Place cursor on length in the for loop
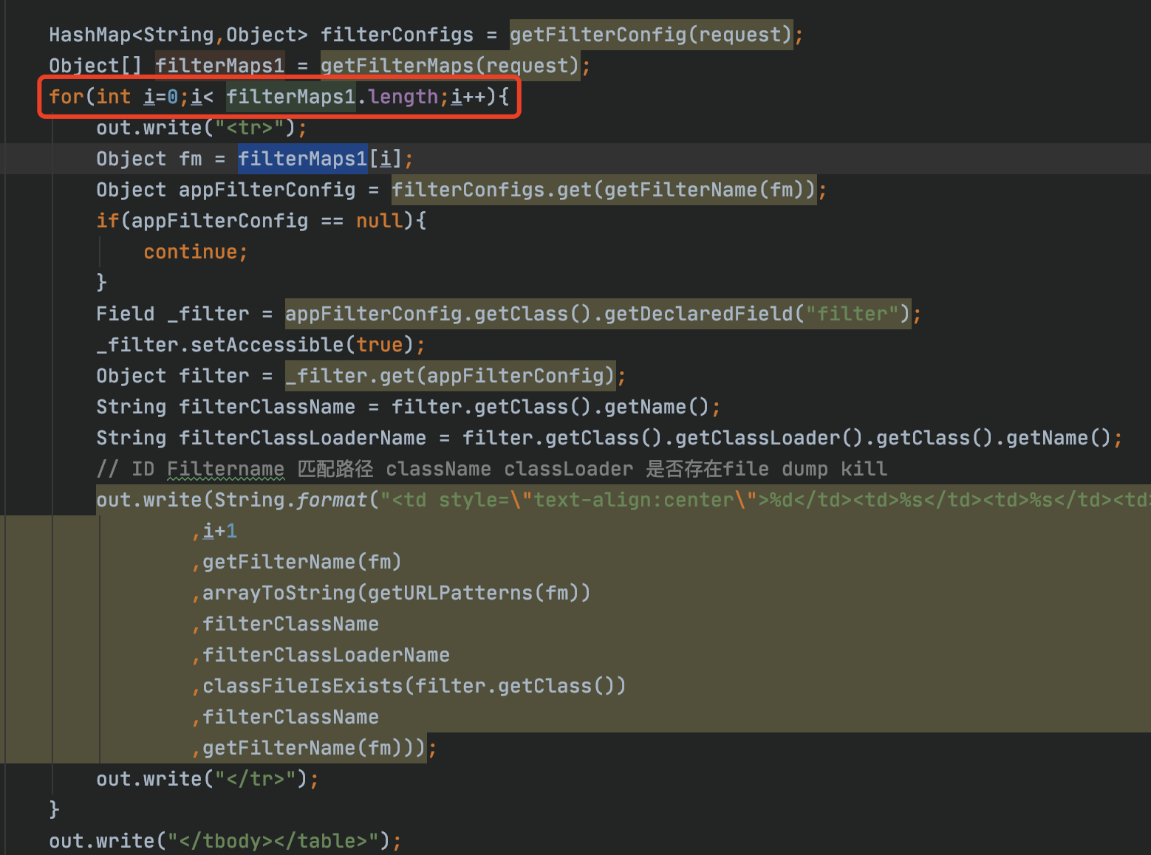 [403, 97]
